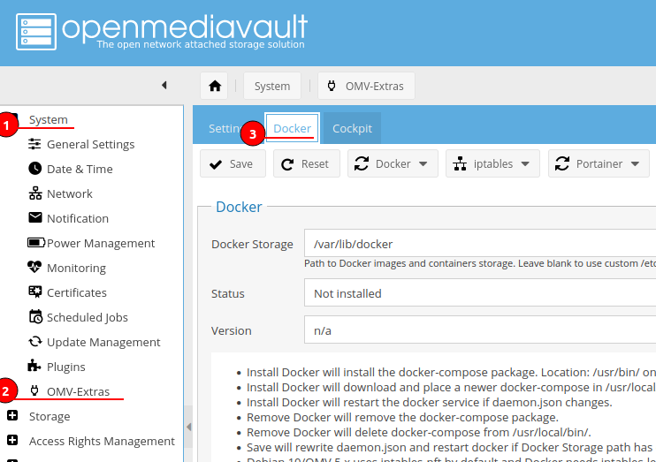The width and height of the screenshot is (656, 462).
Task: Open Date & Time in sidebar
Action: click(x=80, y=169)
